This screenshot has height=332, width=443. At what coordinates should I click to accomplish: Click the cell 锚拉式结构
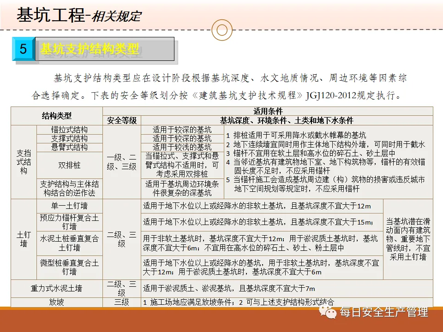[x=69, y=130]
